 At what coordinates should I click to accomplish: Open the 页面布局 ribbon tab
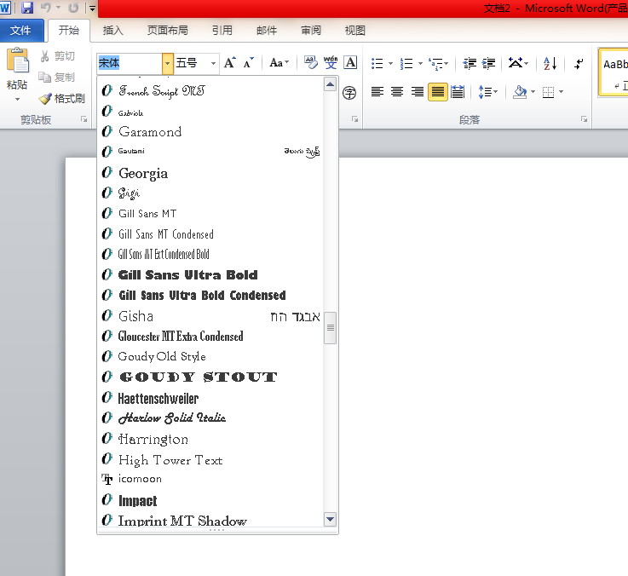[x=167, y=31]
